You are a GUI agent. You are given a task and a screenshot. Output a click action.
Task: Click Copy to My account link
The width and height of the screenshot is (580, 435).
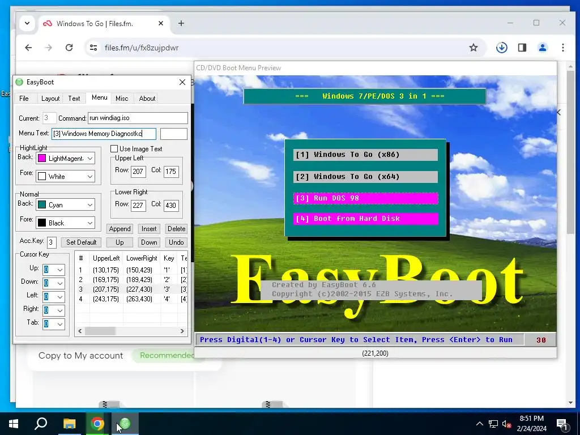(x=80, y=356)
